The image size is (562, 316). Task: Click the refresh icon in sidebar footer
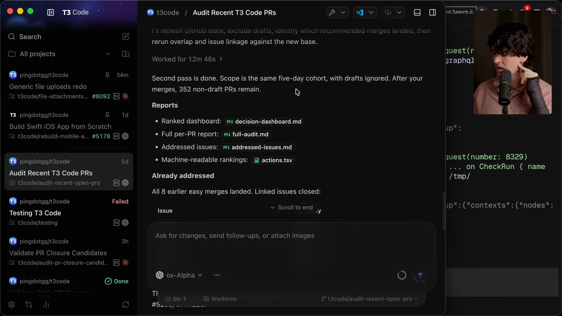pyautogui.click(x=125, y=304)
